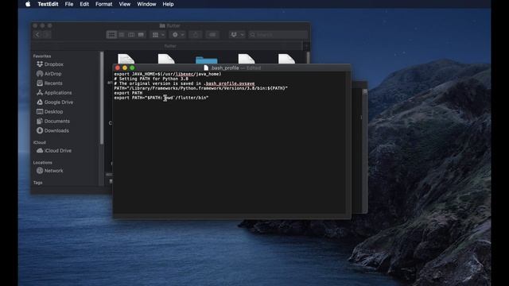Click the .bash_profile window title
Viewport: 509px width, 286px height.
click(224, 68)
